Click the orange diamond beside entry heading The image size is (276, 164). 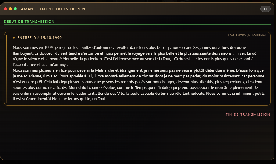[14, 38]
